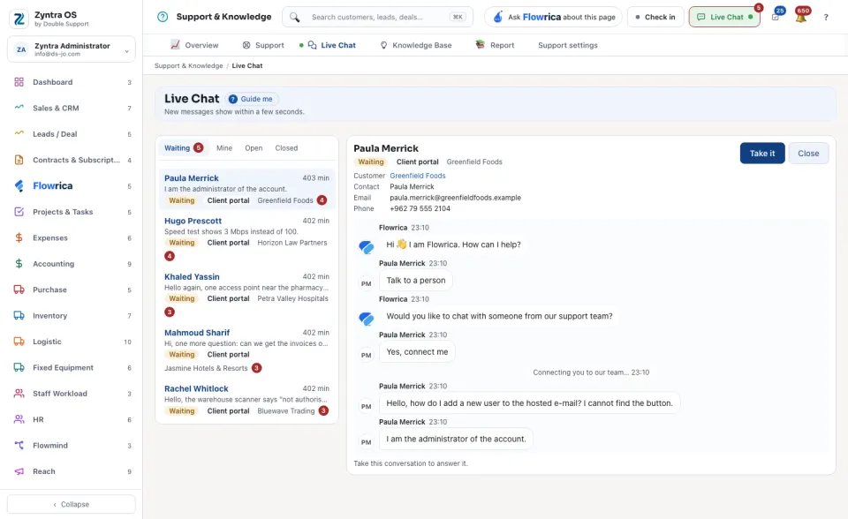This screenshot has height=519, width=848.
Task: Open the tasks checklist icon with badge 25
Action: (x=776, y=18)
